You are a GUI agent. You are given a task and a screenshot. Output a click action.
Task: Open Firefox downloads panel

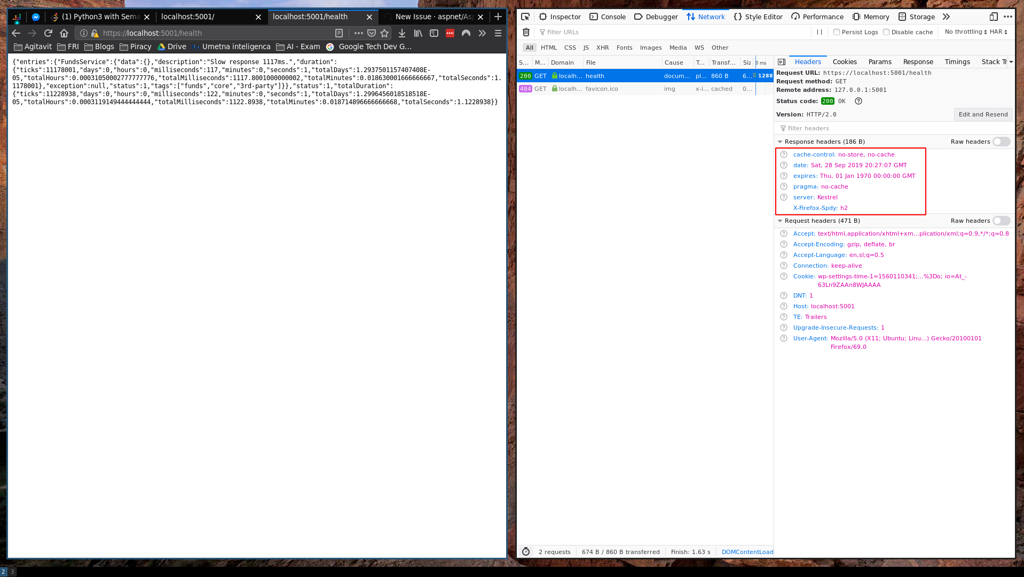pyautogui.click(x=402, y=33)
